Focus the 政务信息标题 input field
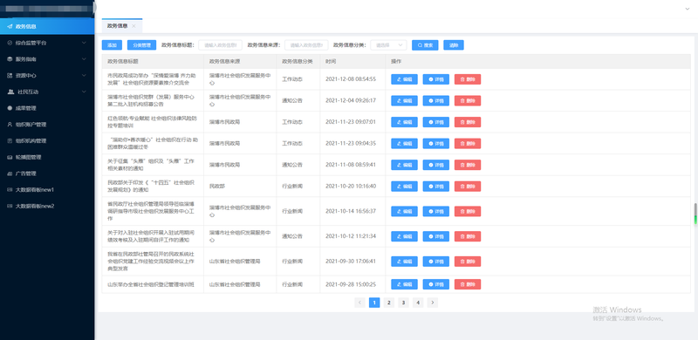This screenshot has width=698, height=340. pyautogui.click(x=221, y=45)
